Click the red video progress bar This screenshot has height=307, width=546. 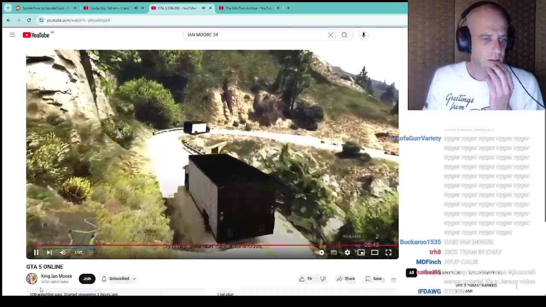click(212, 245)
